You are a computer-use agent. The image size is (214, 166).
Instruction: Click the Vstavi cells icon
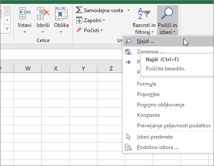coord(24,13)
